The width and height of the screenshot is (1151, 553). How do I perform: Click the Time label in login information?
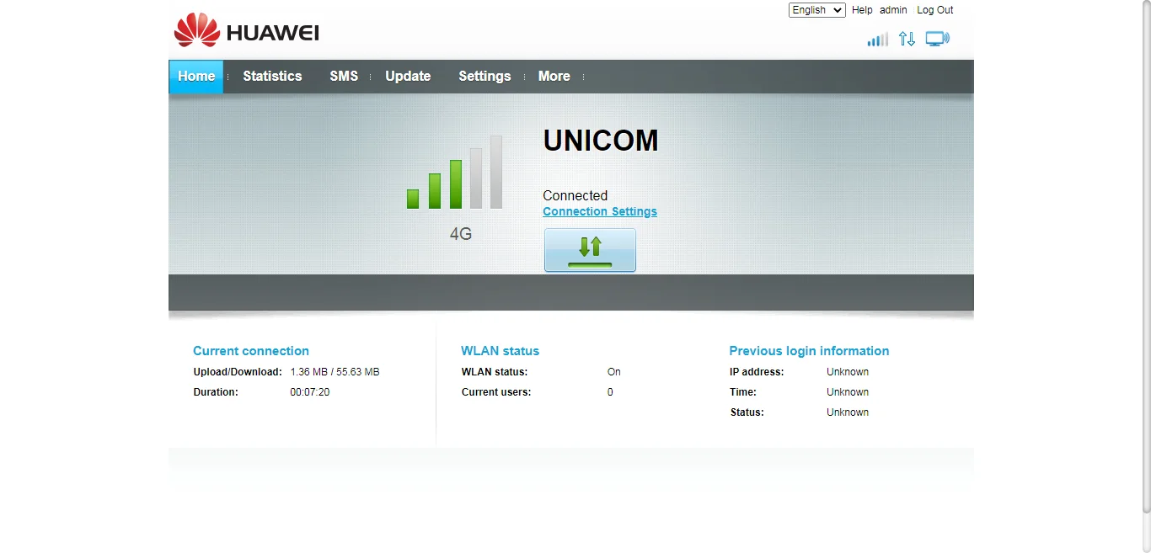pos(743,392)
